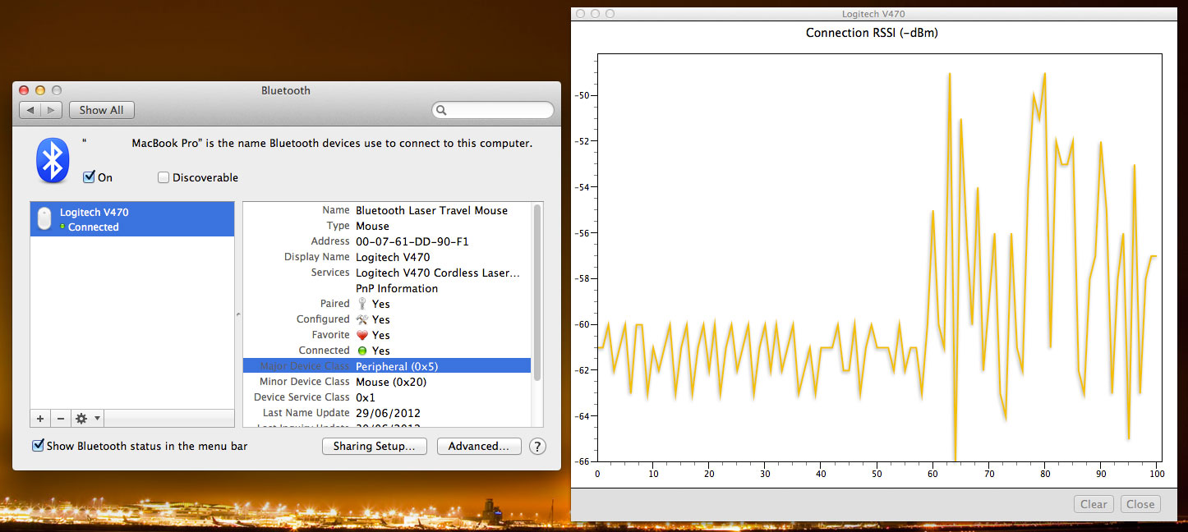
Task: Click the tools icon next to Configured
Action: coord(363,319)
